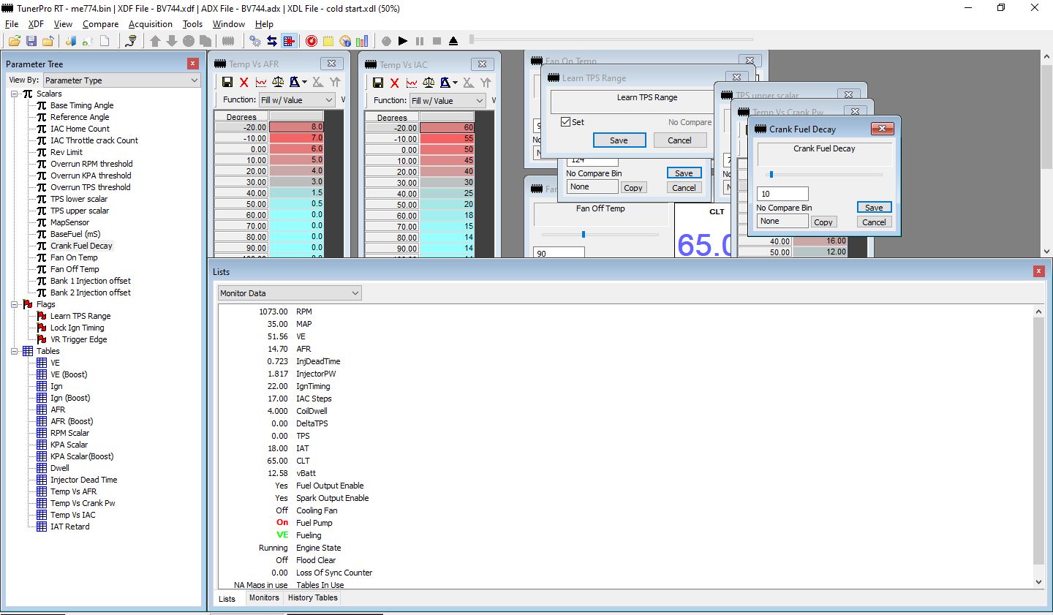Viewport: 1053px width, 615px height.
Task: Open the Monitor Data dropdown in Lists
Action: (x=290, y=293)
